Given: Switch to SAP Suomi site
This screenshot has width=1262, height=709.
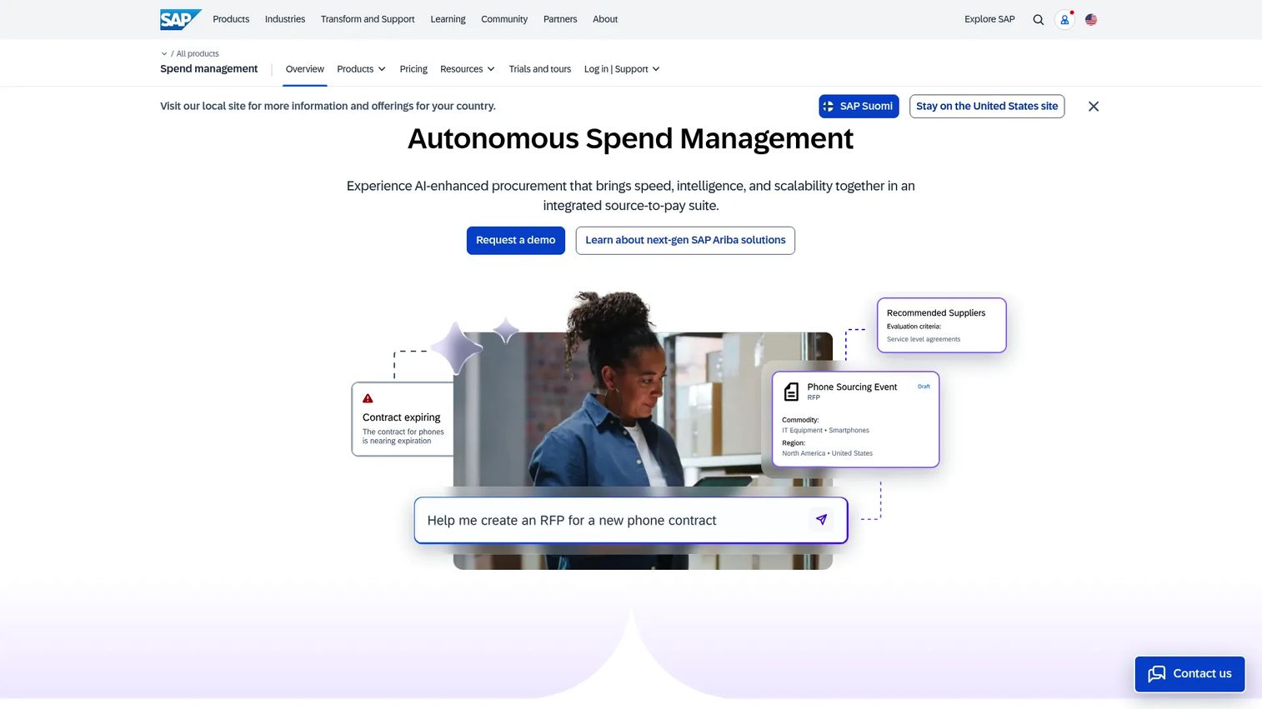Looking at the screenshot, I should 859,107.
